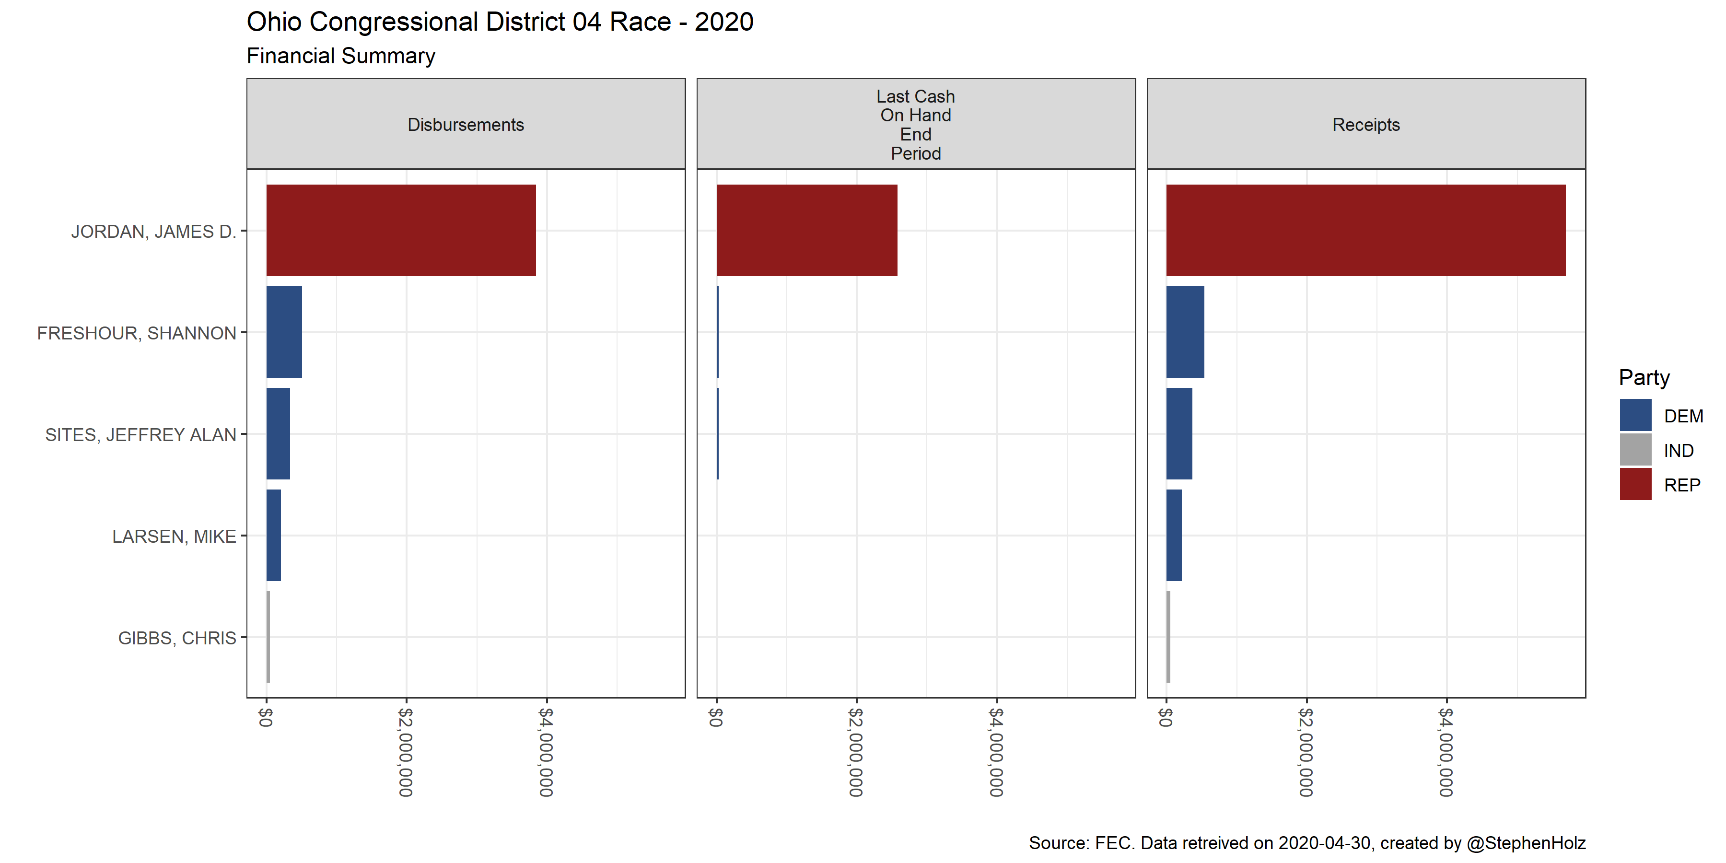This screenshot has height=863, width=1726.
Task: Click Jordan's red Receipts bar
Action: [x=1365, y=230]
